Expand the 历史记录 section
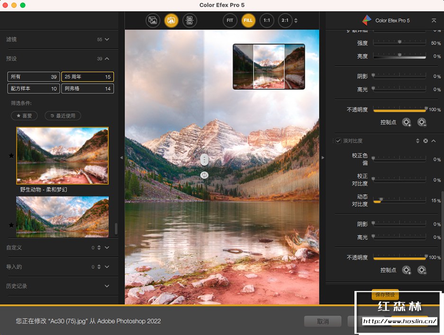Image resolution: width=444 pixels, height=335 pixels. (107, 286)
